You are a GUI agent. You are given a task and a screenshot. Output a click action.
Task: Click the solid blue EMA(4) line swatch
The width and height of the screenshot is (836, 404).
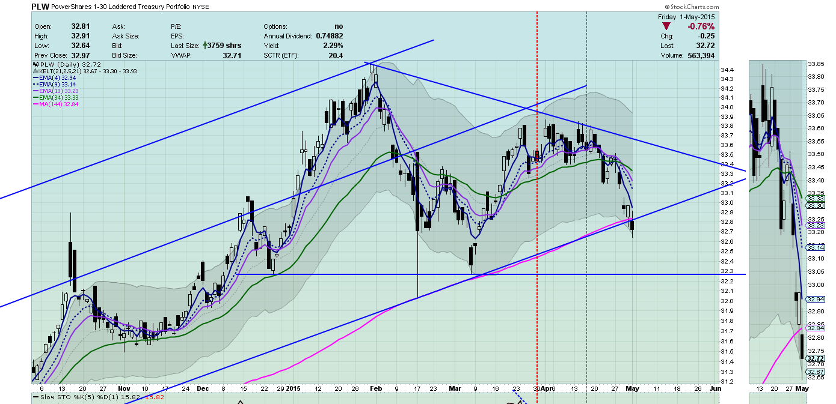click(34, 78)
